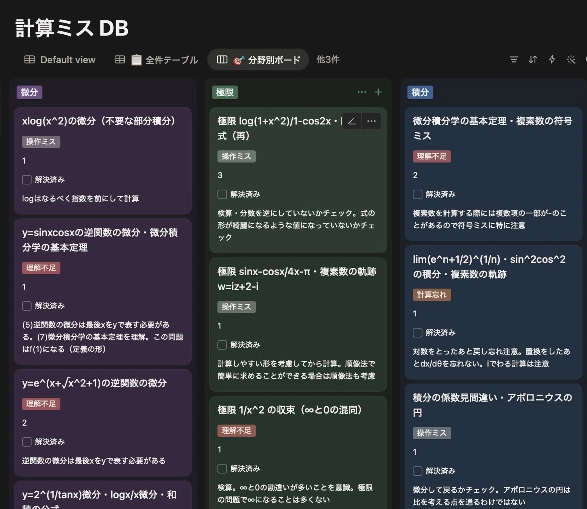Click note '逆関数の微分は最後xをyで表す必要がある'
Screen dimensions: 587x509
[x=94, y=461]
